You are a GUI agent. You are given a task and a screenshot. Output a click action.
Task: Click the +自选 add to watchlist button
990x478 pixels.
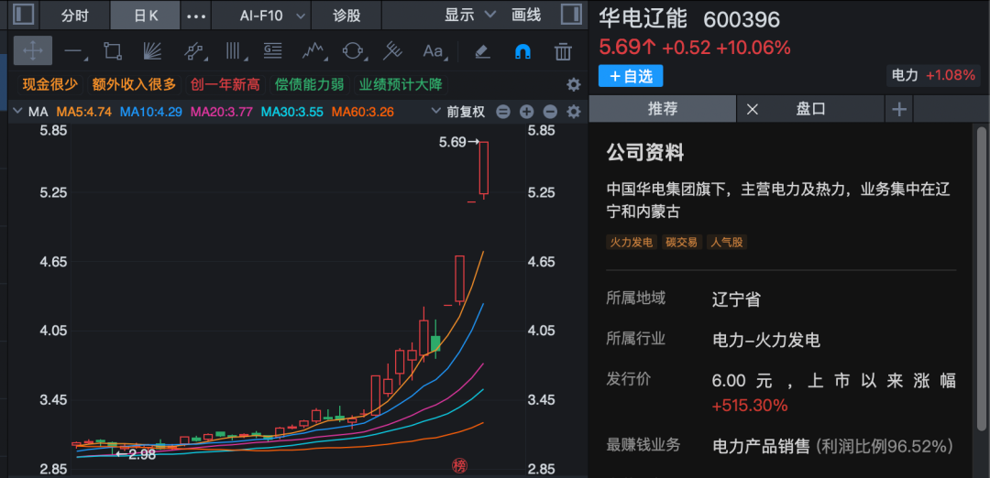631,76
